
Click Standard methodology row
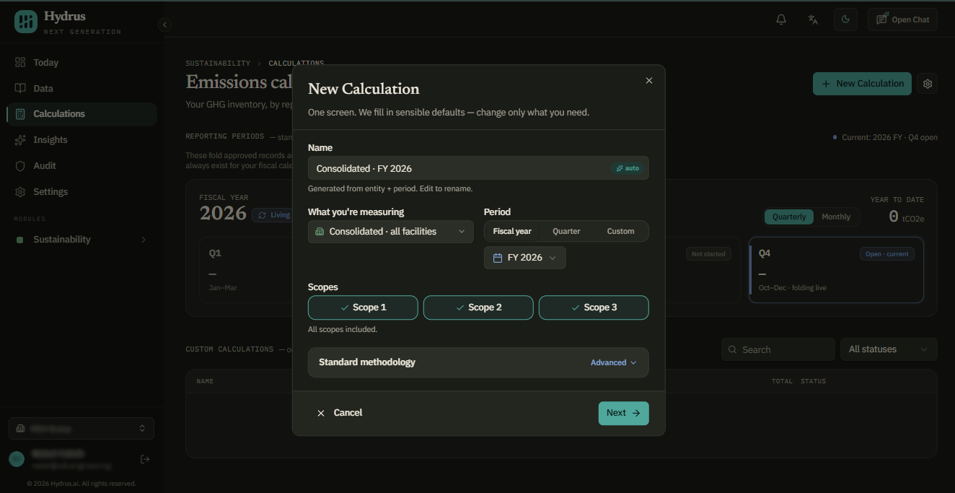click(478, 362)
